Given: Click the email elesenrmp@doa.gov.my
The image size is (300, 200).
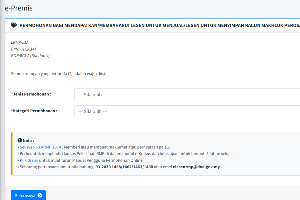Looking at the screenshot, I should [196, 167].
